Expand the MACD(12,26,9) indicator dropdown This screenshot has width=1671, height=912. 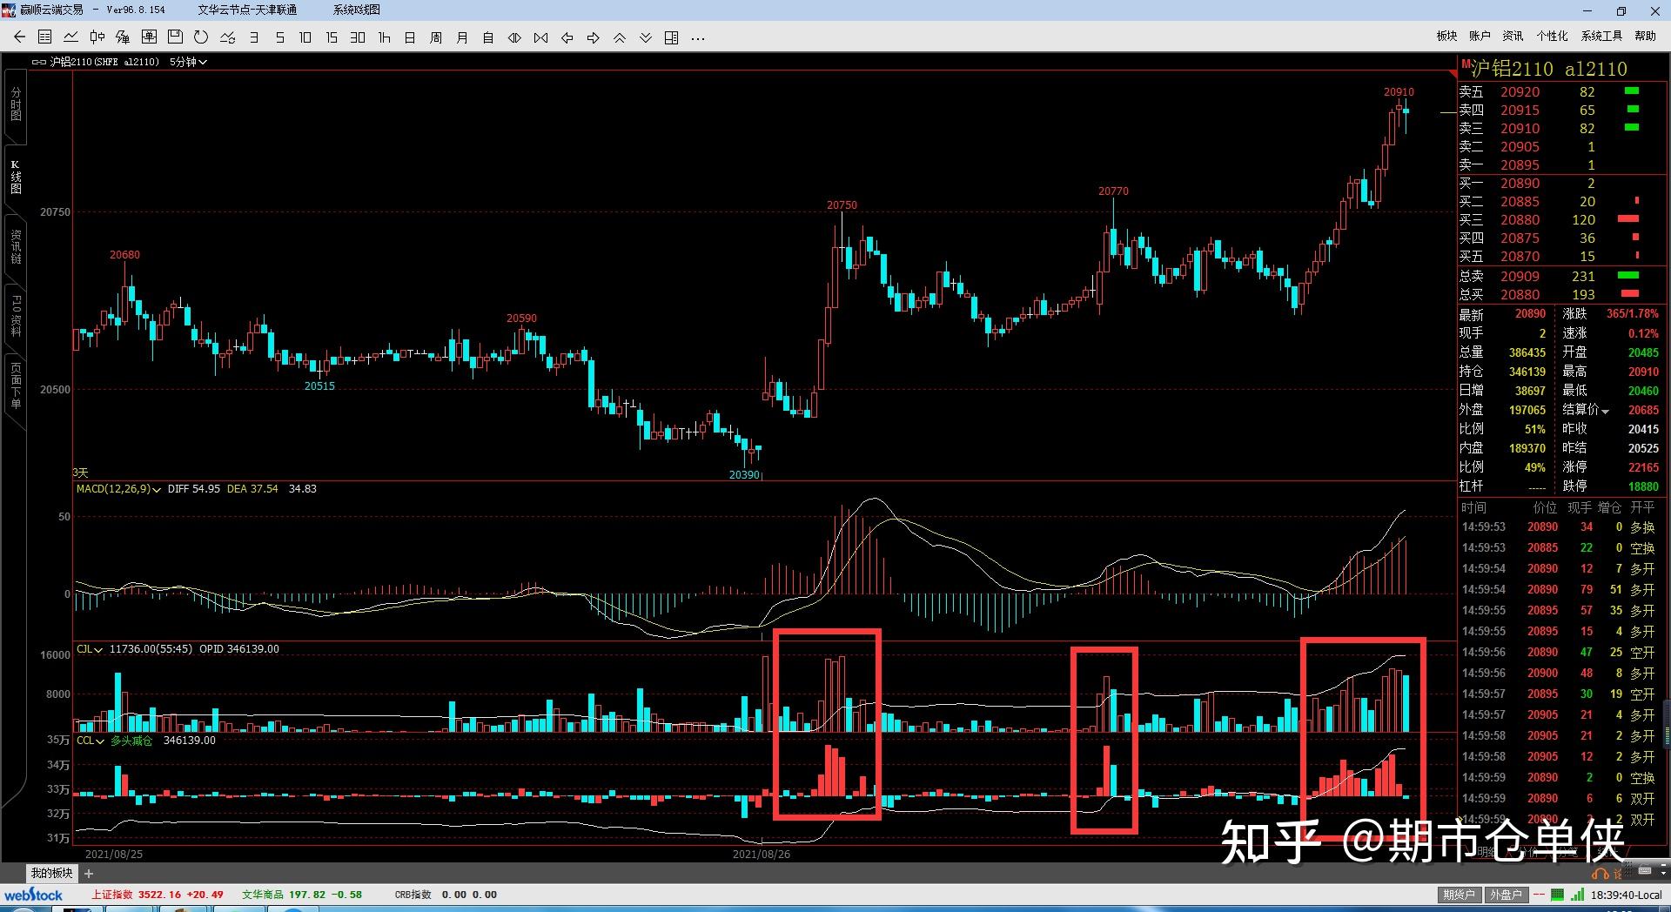pyautogui.click(x=157, y=490)
